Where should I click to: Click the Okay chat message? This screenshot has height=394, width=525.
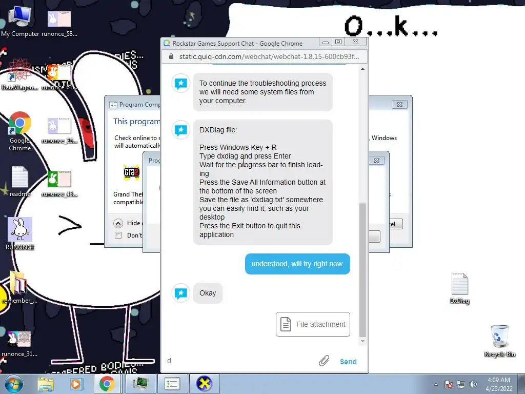(208, 293)
